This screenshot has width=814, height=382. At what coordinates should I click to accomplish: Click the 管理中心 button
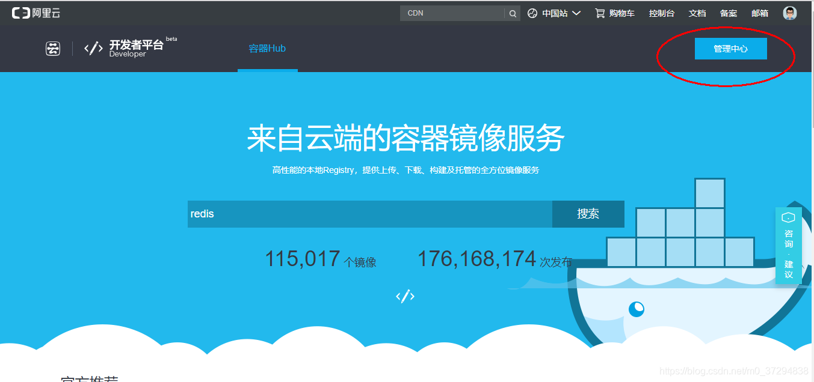click(731, 49)
